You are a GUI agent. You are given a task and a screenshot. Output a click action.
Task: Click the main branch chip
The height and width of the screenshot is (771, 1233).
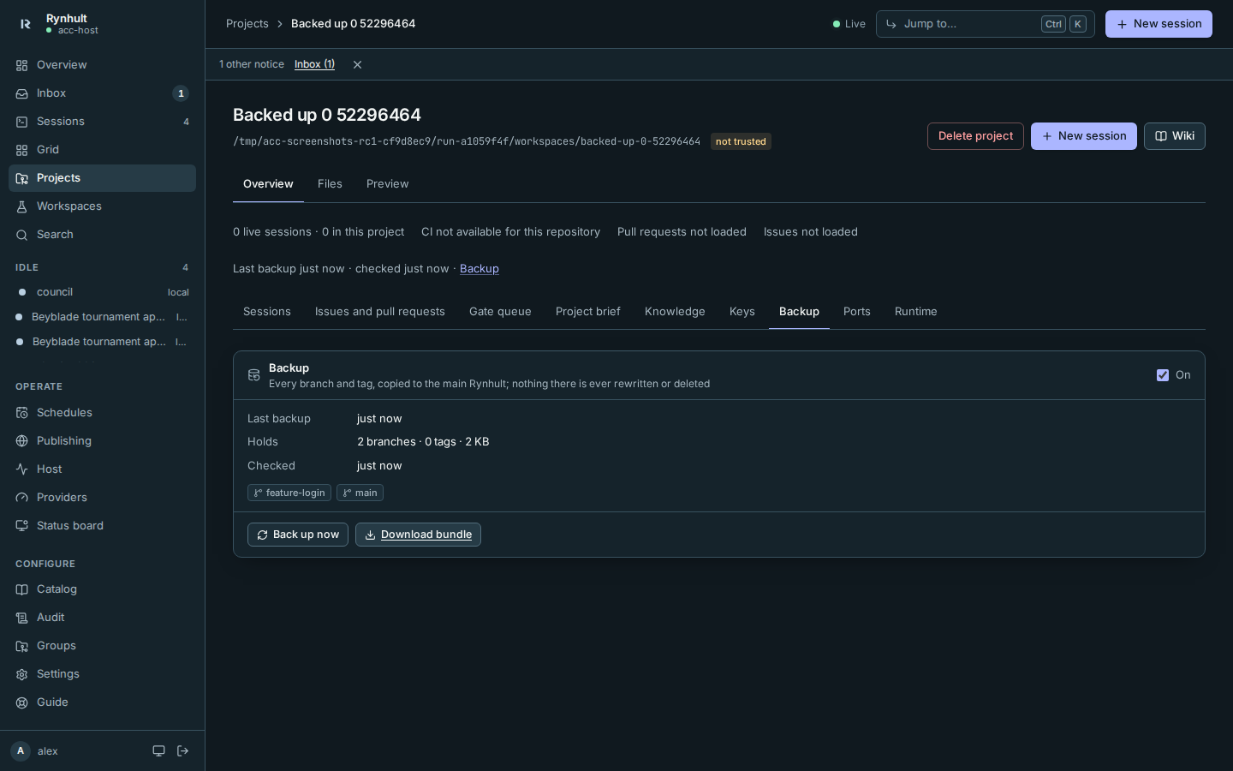[360, 493]
